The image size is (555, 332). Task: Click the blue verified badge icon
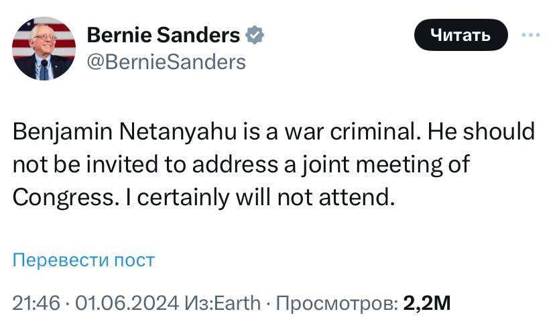[x=255, y=35]
